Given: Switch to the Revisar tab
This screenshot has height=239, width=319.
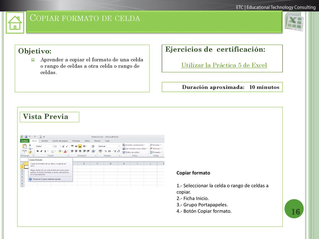Looking at the screenshot, I should tap(97, 141).
